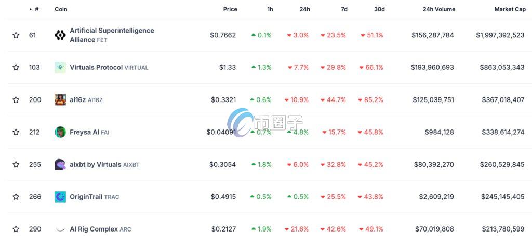
Task: Click the aixbt by Virtuals logo
Action: (x=60, y=165)
